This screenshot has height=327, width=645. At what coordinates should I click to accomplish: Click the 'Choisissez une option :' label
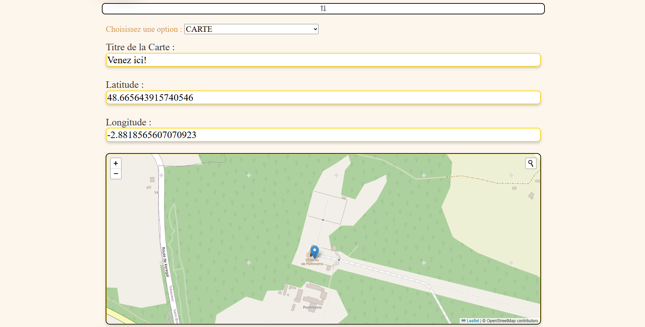144,29
